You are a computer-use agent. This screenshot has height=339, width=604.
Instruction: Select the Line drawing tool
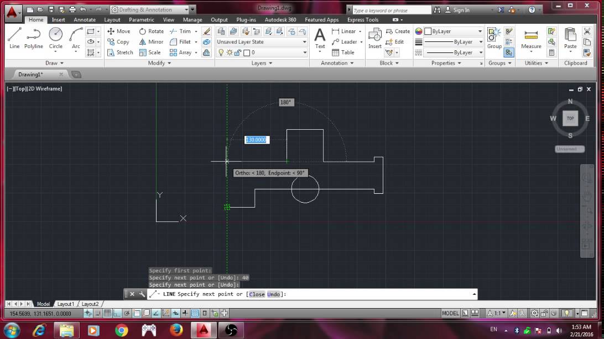14,38
